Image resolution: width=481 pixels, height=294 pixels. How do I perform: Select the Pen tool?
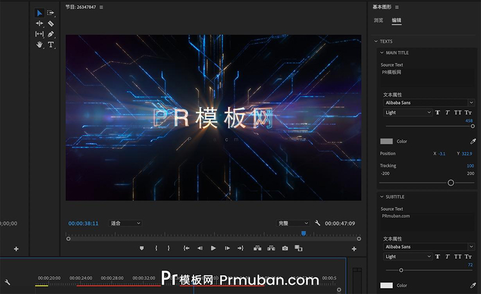[x=51, y=34]
